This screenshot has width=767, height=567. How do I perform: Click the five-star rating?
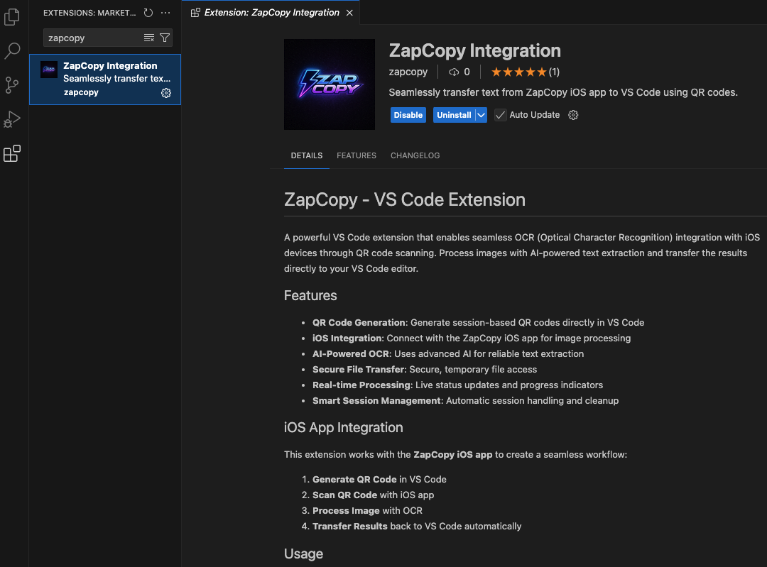(x=518, y=72)
